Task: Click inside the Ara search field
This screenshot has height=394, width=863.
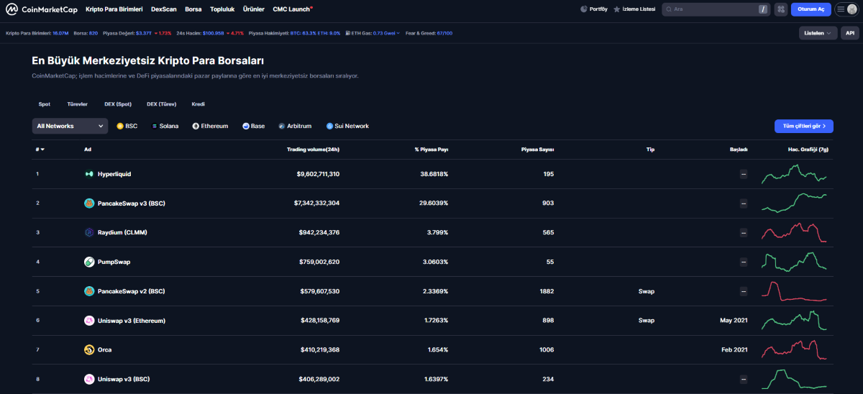Action: coord(715,9)
